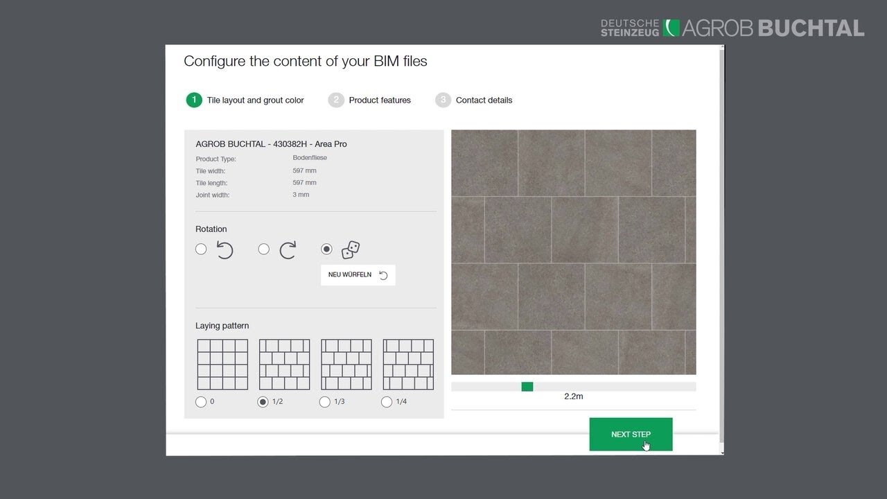Select the clockwise rotation radio button

click(x=263, y=249)
